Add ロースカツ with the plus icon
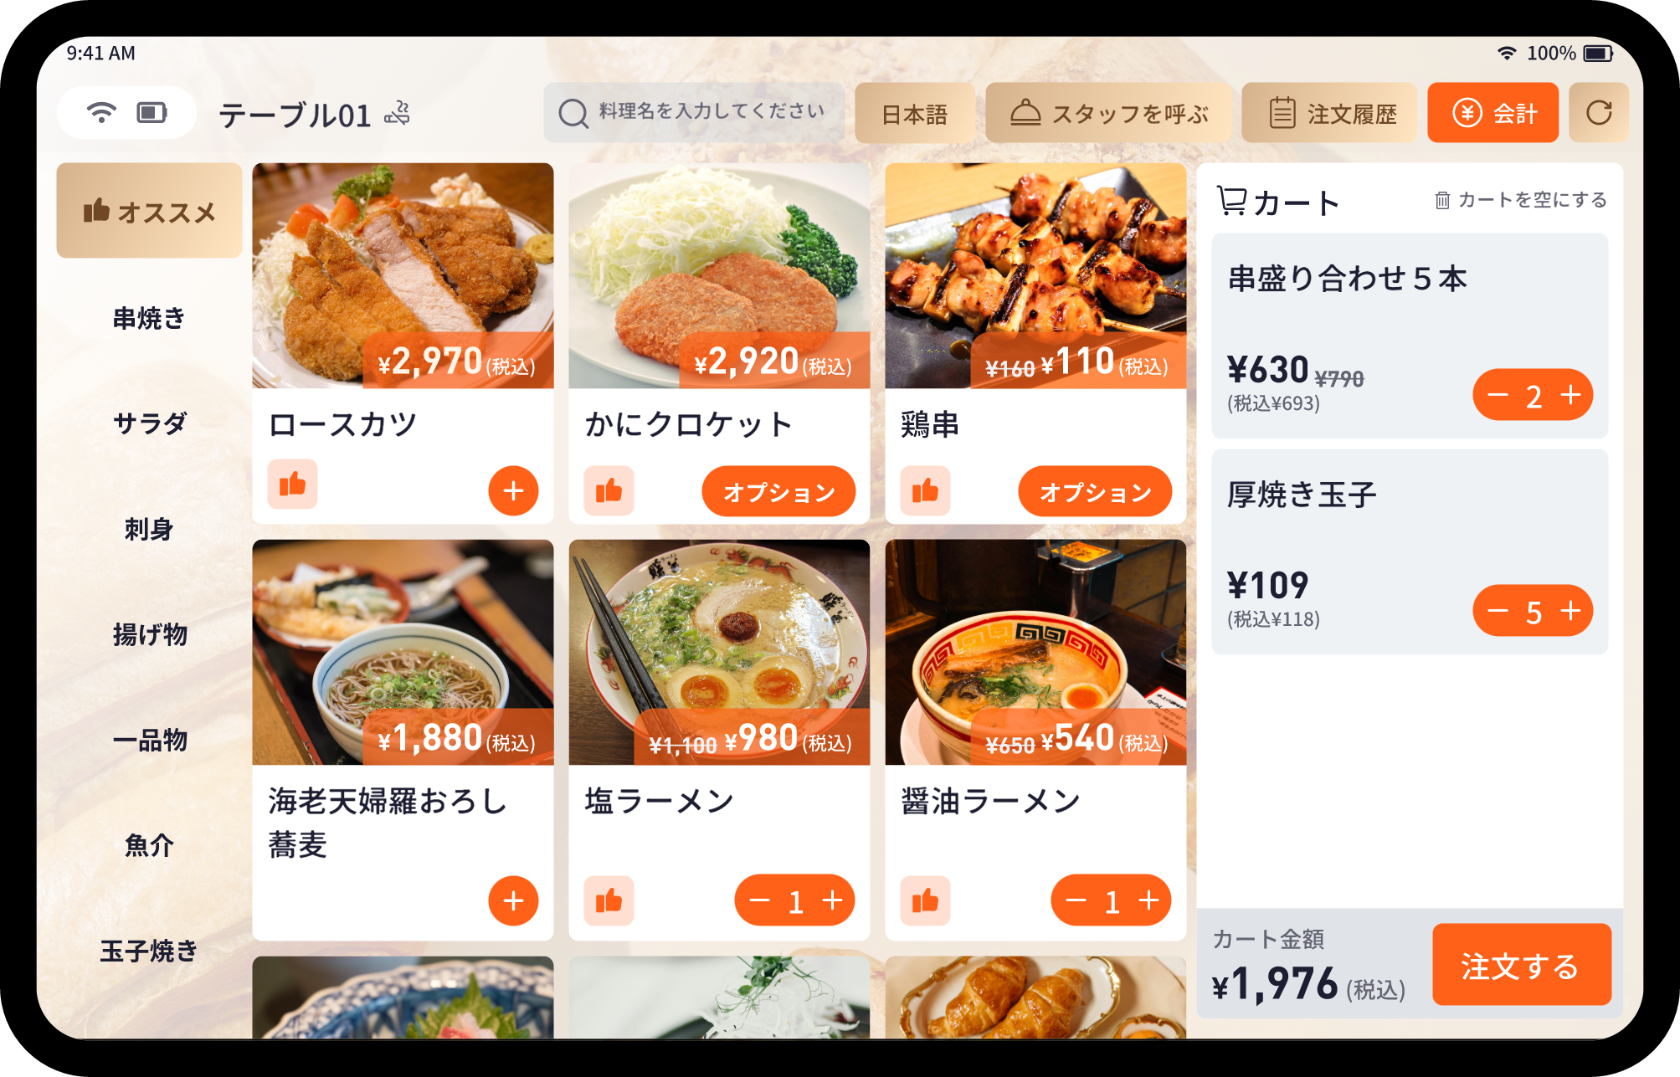 (513, 490)
